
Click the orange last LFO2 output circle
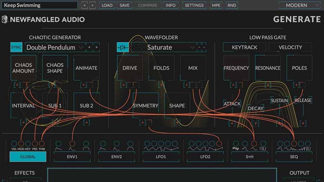point(219,144)
